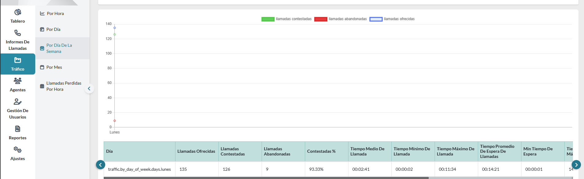Click Por Día De La Semana link
Viewport: 584px width, 179px height.
[x=59, y=48]
